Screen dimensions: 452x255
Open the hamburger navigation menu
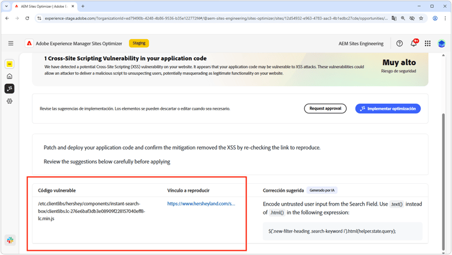[x=11, y=43]
